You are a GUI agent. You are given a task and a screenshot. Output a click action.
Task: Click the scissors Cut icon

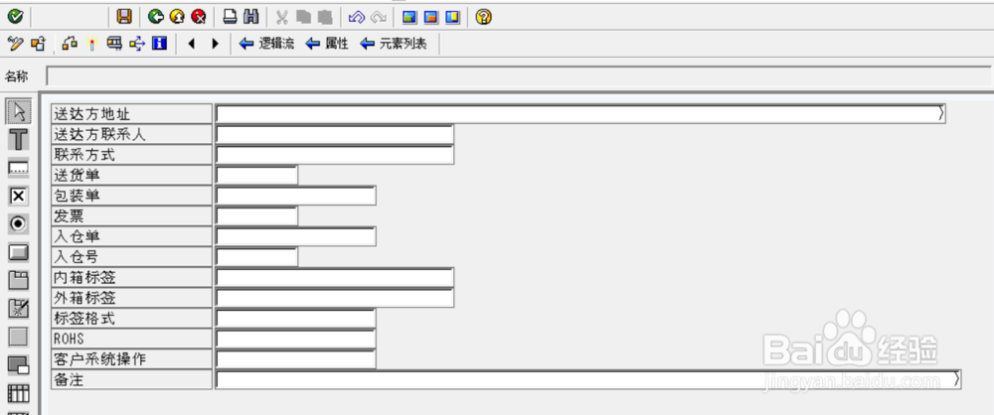282,17
